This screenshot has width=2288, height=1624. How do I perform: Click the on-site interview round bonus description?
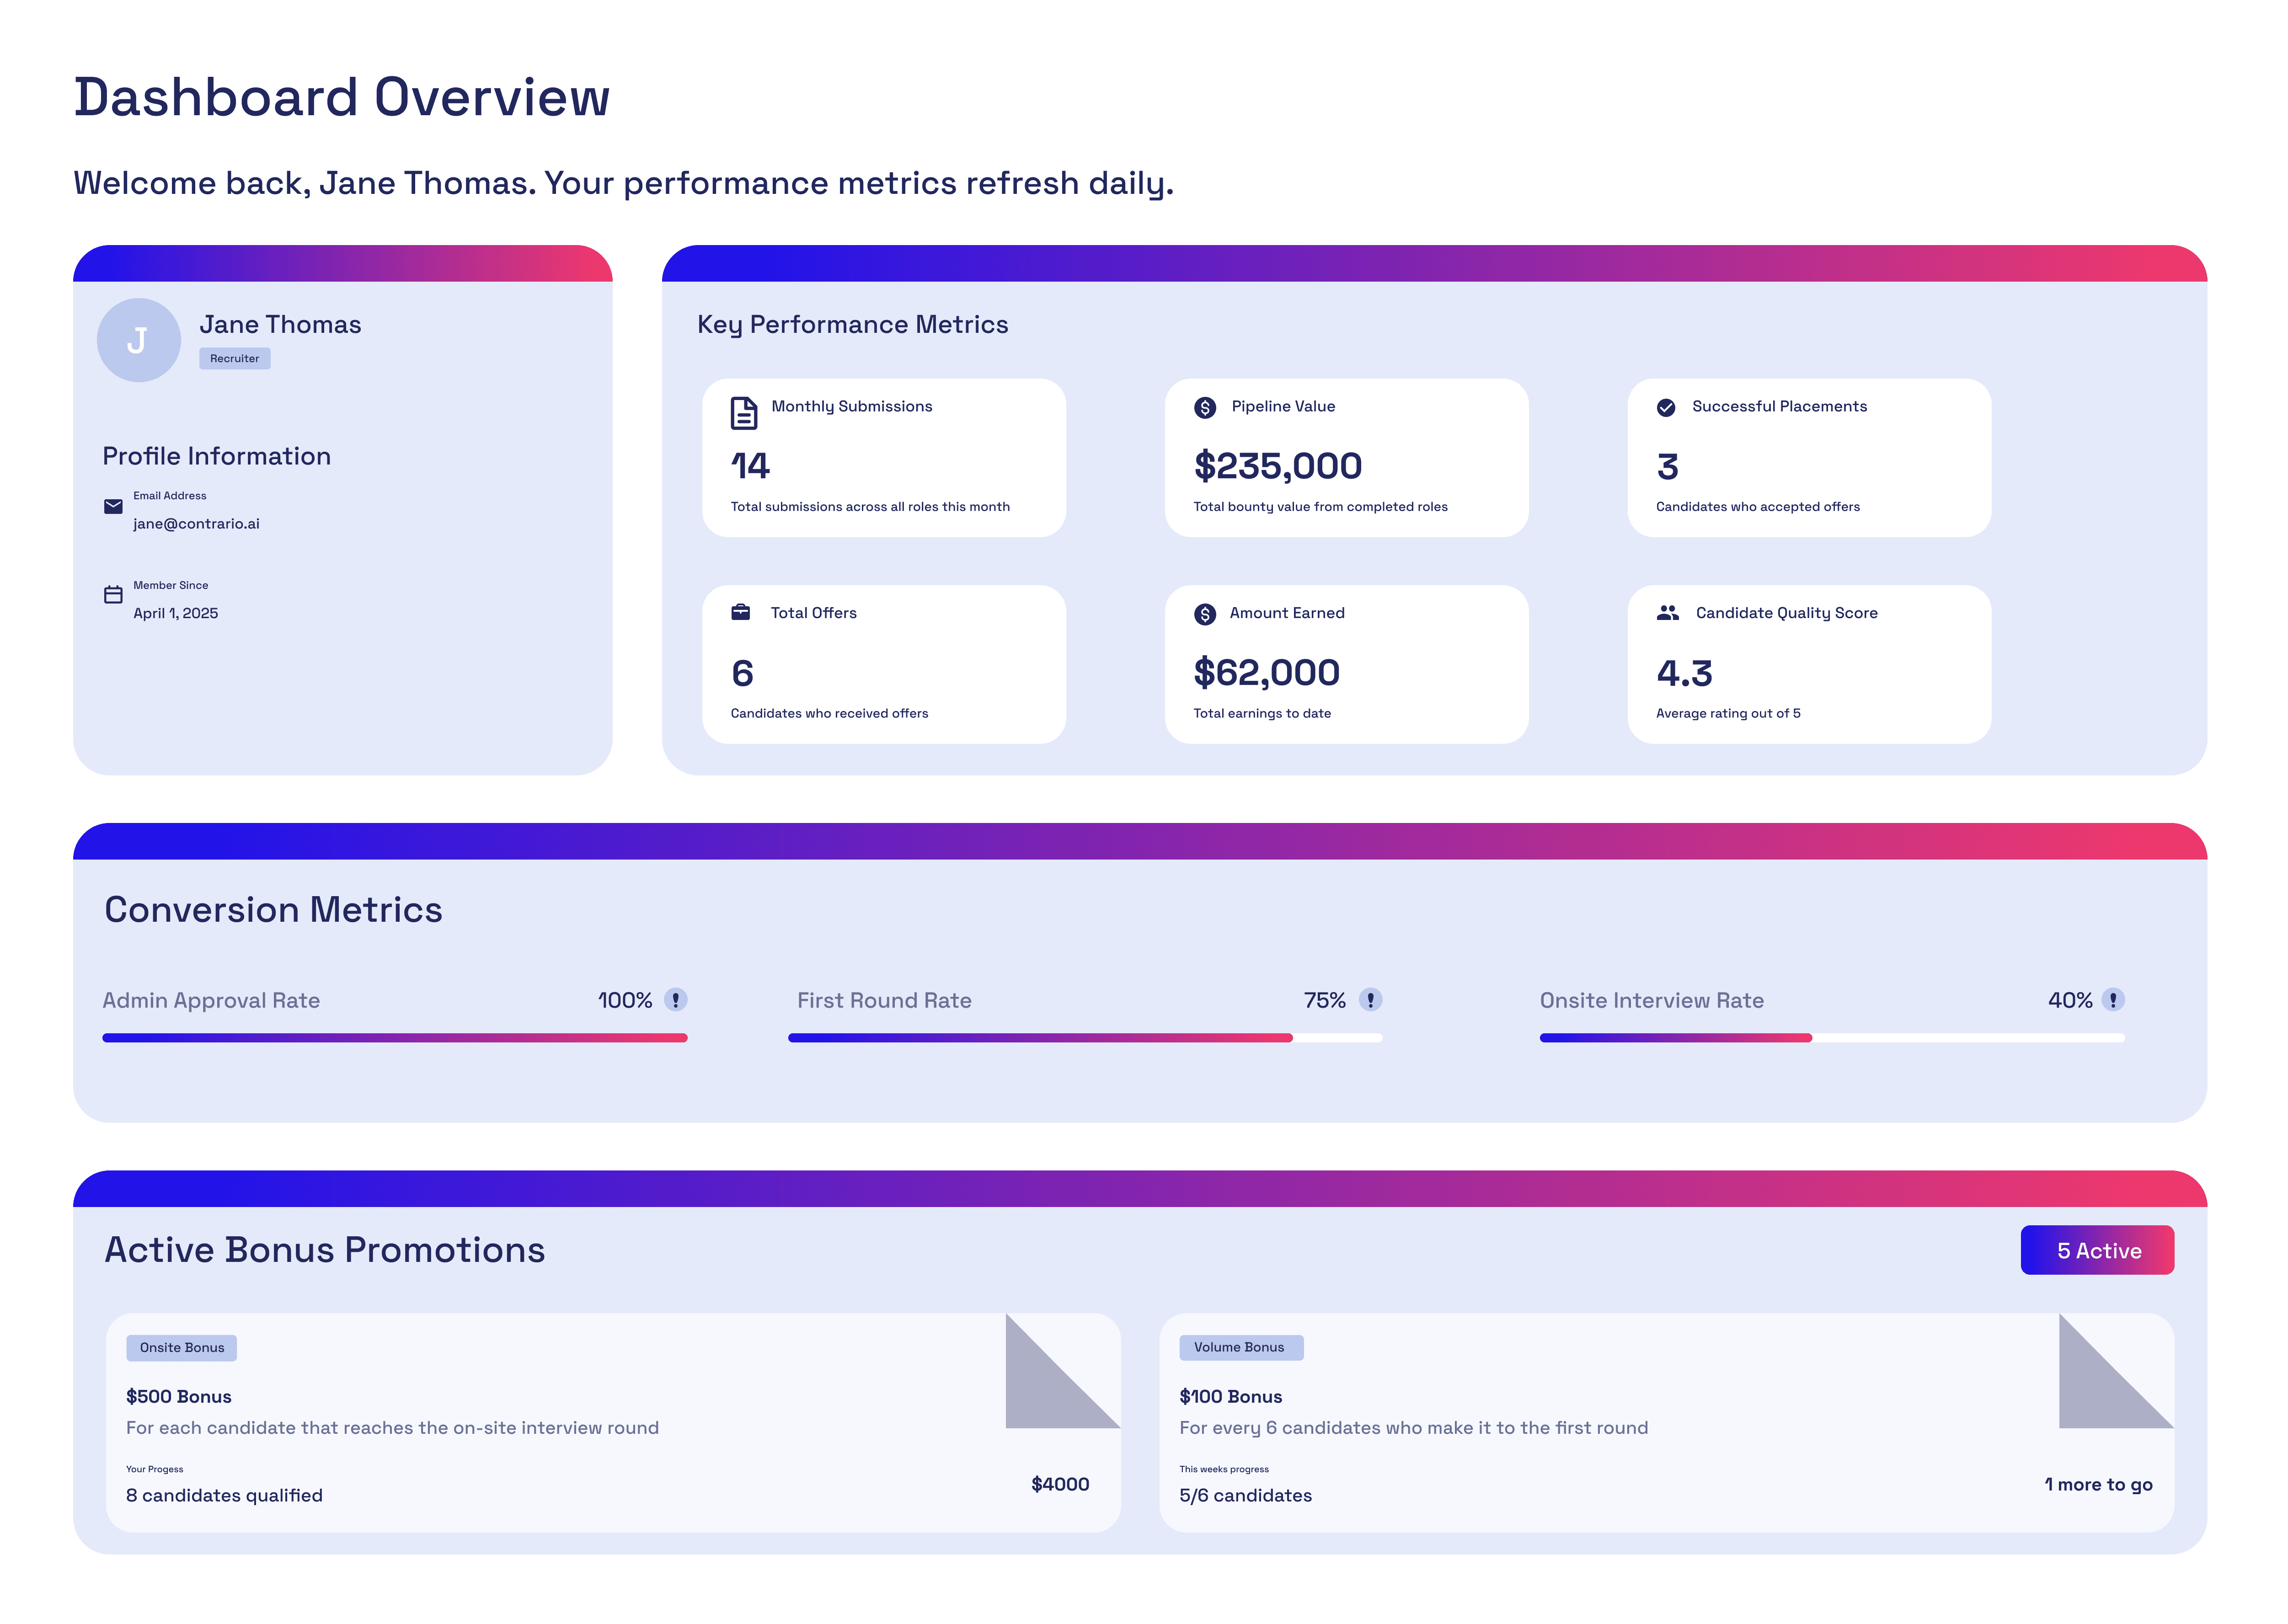(392, 1428)
